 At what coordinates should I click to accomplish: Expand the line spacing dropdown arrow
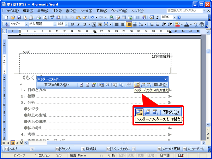coord(145,24)
